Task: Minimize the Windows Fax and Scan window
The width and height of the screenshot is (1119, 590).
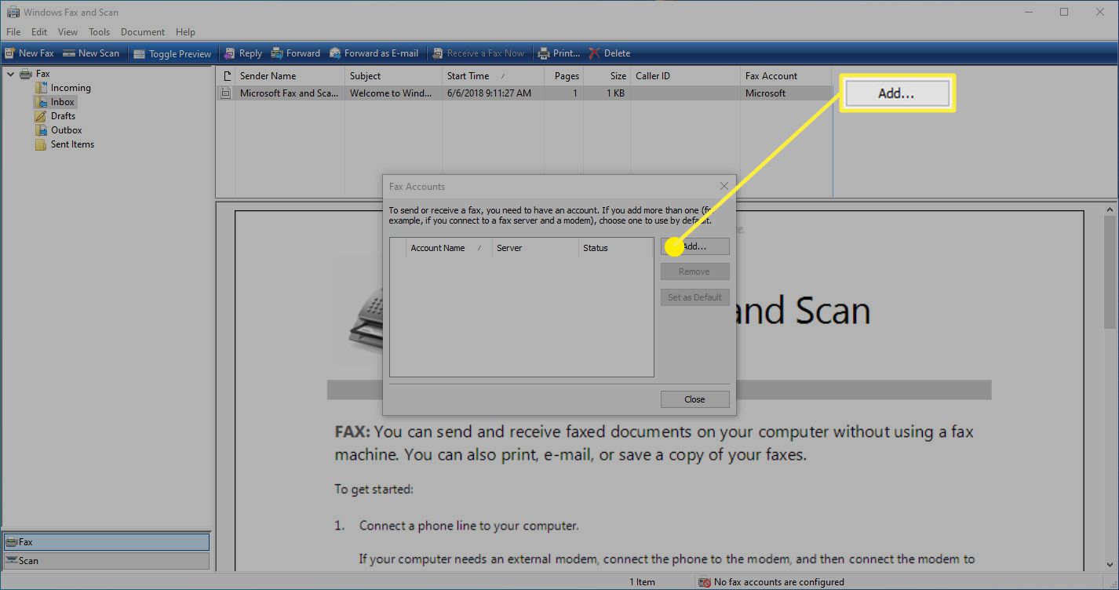Action: pyautogui.click(x=1028, y=12)
